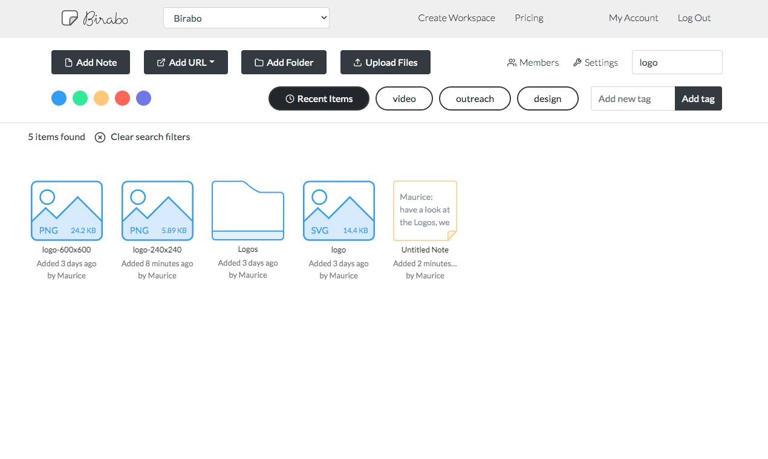Screen dimensions: 768x459
Task: Click the Birabo logo icon
Action: [70, 18]
